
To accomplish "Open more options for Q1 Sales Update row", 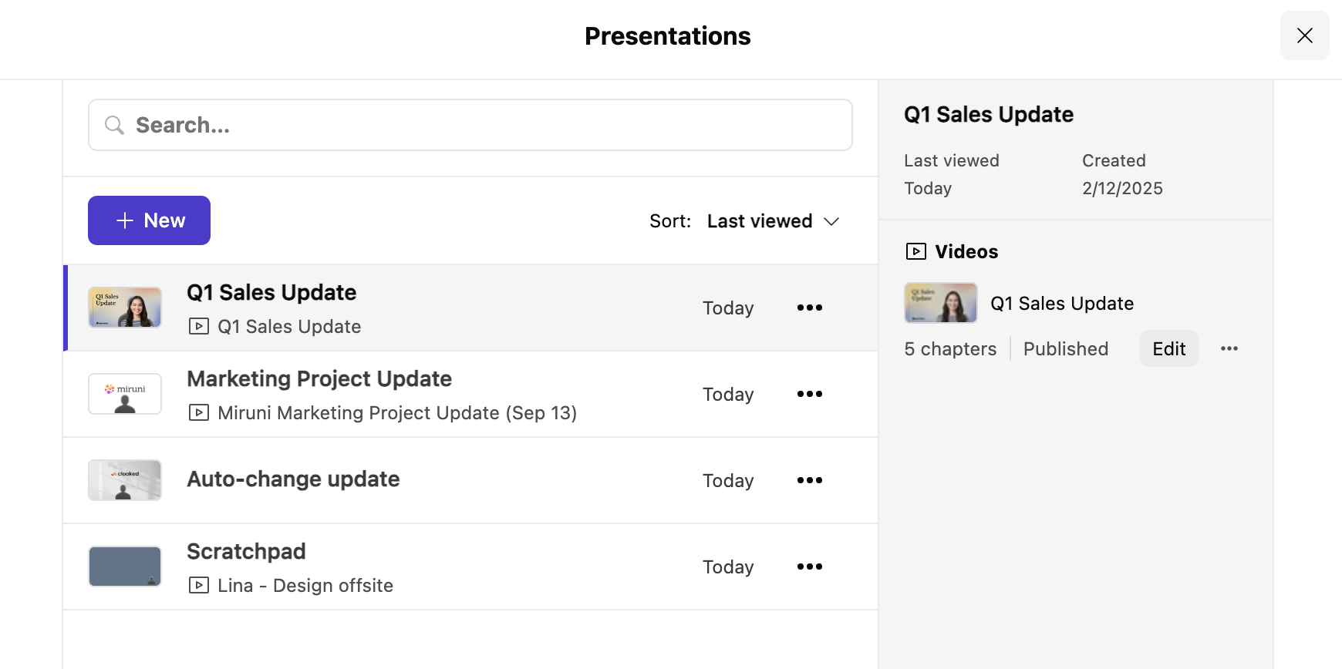I will [x=809, y=308].
